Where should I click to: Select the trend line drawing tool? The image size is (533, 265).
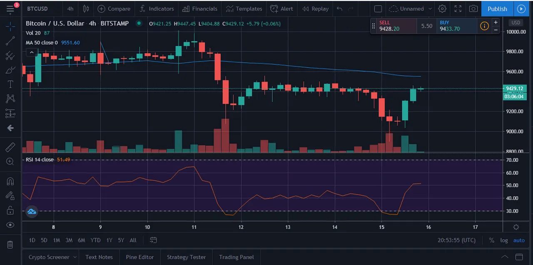pos(10,41)
